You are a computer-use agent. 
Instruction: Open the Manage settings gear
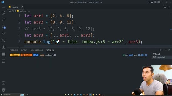click(x=3, y=90)
